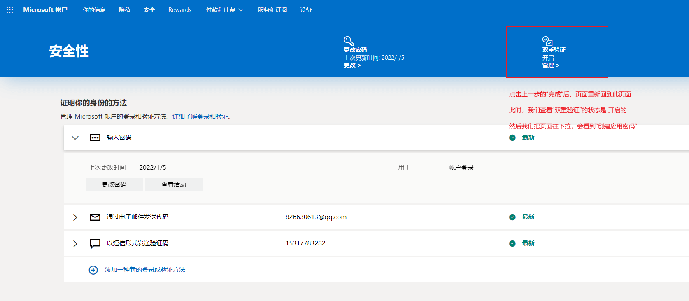Screen dimensions: 689x301
Task: Click the 更改 > password link
Action: 352,65
